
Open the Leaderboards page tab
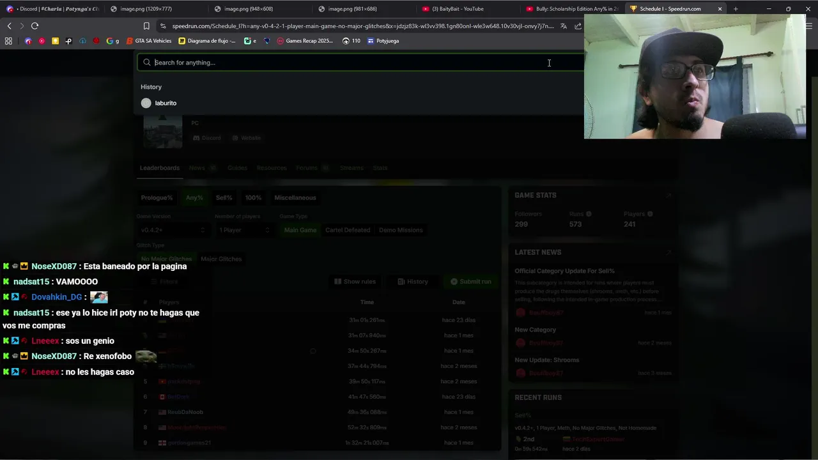pyautogui.click(x=160, y=168)
